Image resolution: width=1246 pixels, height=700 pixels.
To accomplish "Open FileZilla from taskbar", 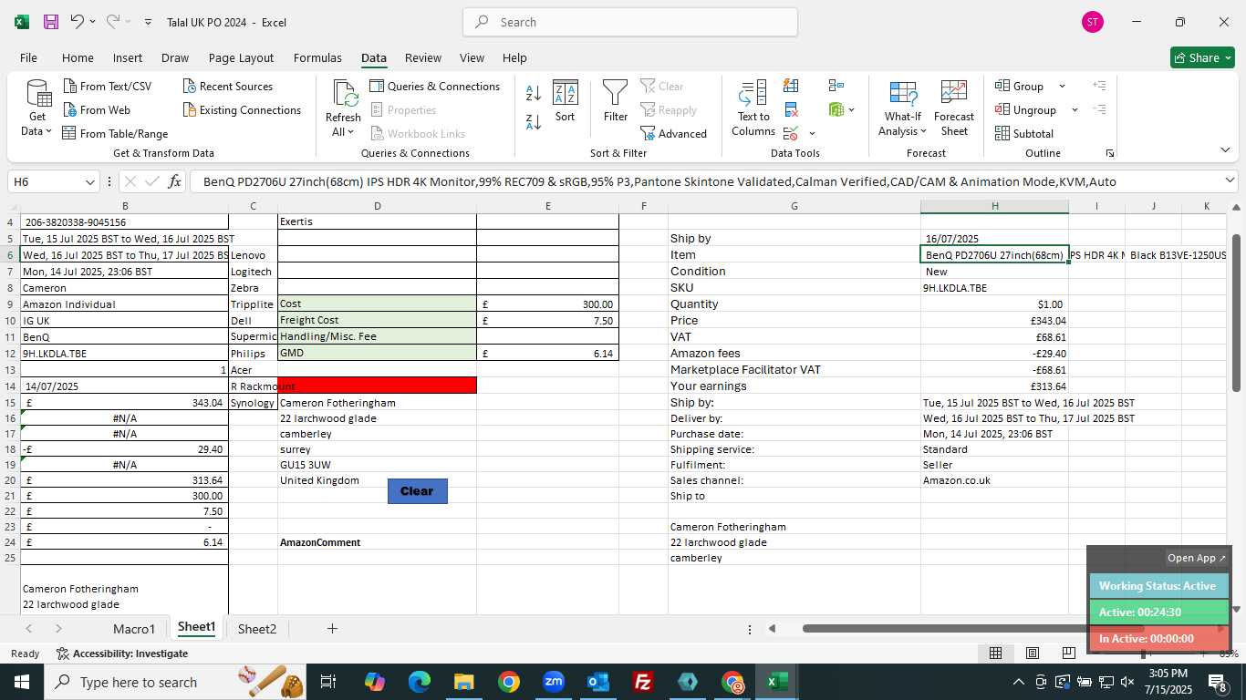I will point(643,682).
